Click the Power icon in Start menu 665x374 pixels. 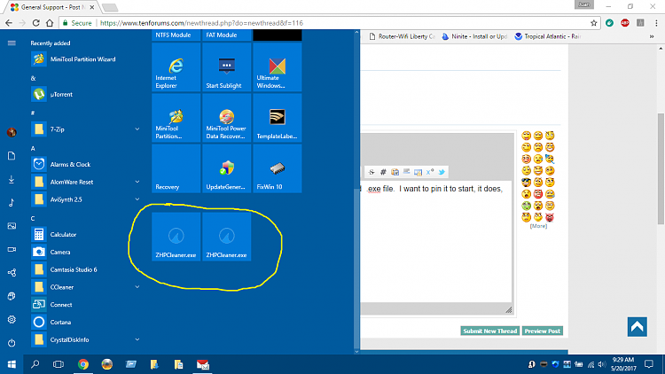click(12, 343)
